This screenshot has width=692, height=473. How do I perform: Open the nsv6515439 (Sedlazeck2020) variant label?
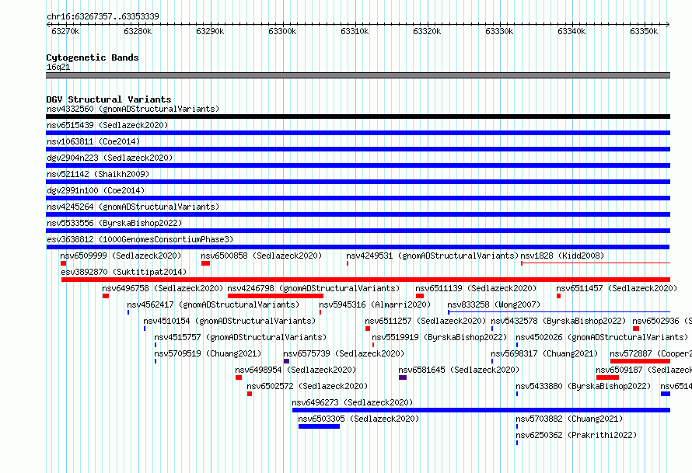click(x=107, y=125)
